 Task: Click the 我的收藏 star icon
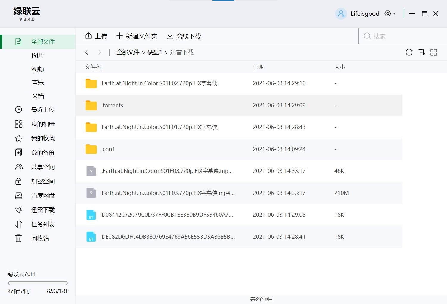[18, 138]
